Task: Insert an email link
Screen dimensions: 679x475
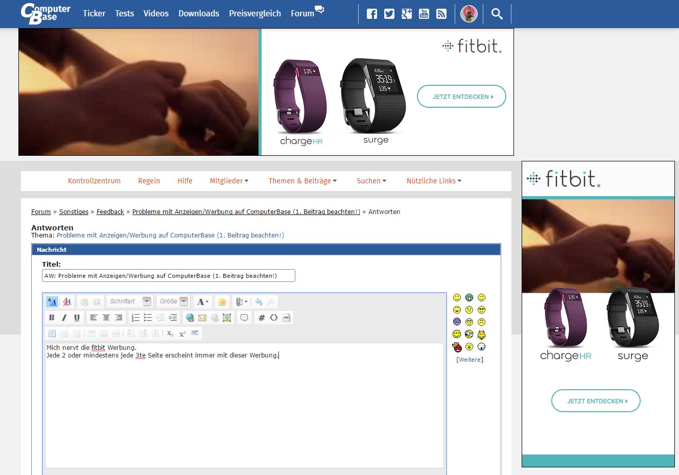Action: click(x=202, y=318)
